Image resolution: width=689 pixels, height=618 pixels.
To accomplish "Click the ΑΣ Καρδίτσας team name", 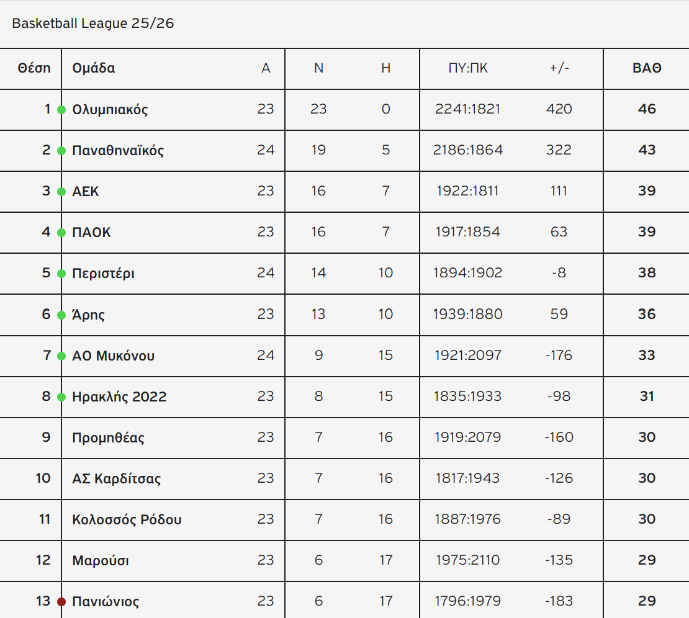I will (117, 479).
